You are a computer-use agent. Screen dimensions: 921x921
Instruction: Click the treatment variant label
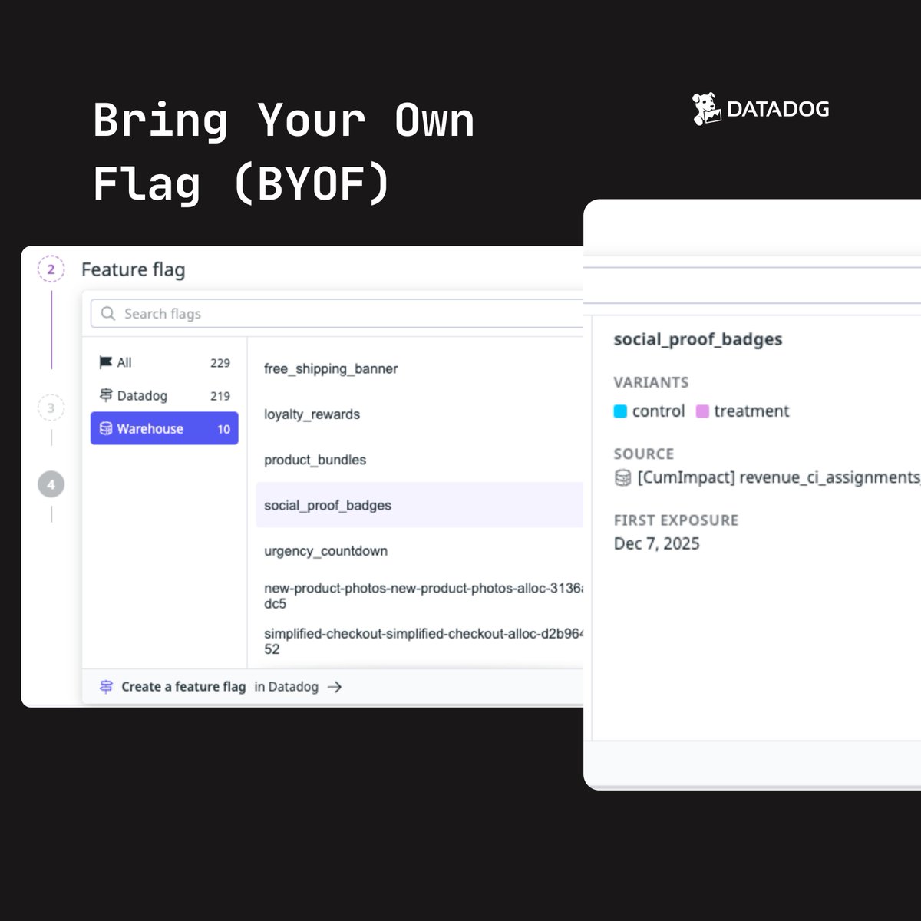tap(751, 411)
